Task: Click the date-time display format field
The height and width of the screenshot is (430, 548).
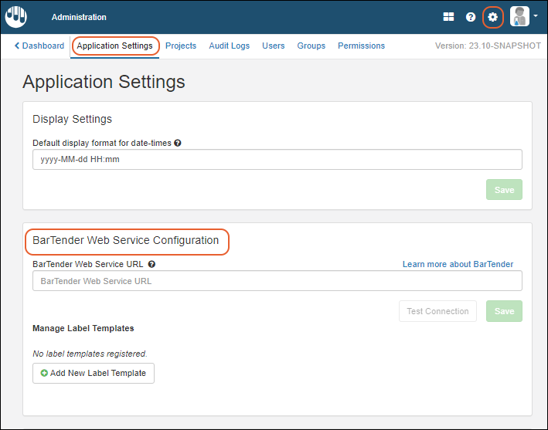Action: point(277,160)
